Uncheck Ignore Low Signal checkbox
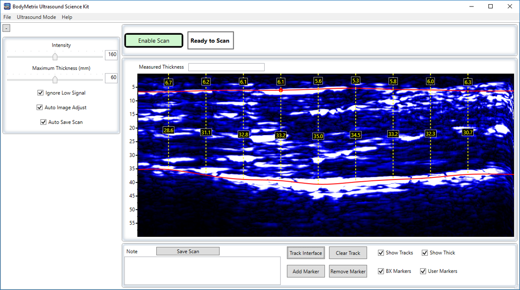This screenshot has height=290, width=520. (40, 93)
